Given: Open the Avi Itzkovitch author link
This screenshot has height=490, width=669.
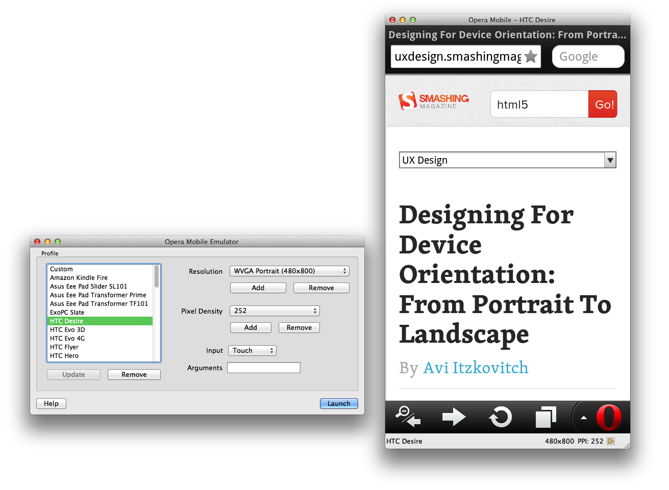Looking at the screenshot, I should (x=475, y=367).
